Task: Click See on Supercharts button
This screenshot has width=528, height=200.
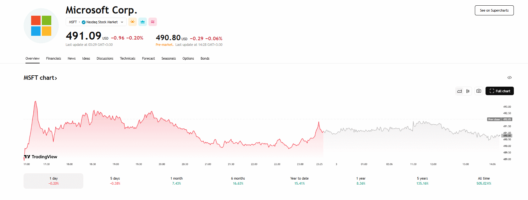Action: click(x=494, y=10)
